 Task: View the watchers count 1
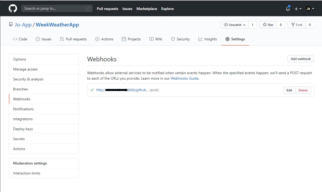point(252,25)
